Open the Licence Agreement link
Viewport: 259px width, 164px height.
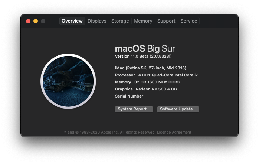click(174, 132)
